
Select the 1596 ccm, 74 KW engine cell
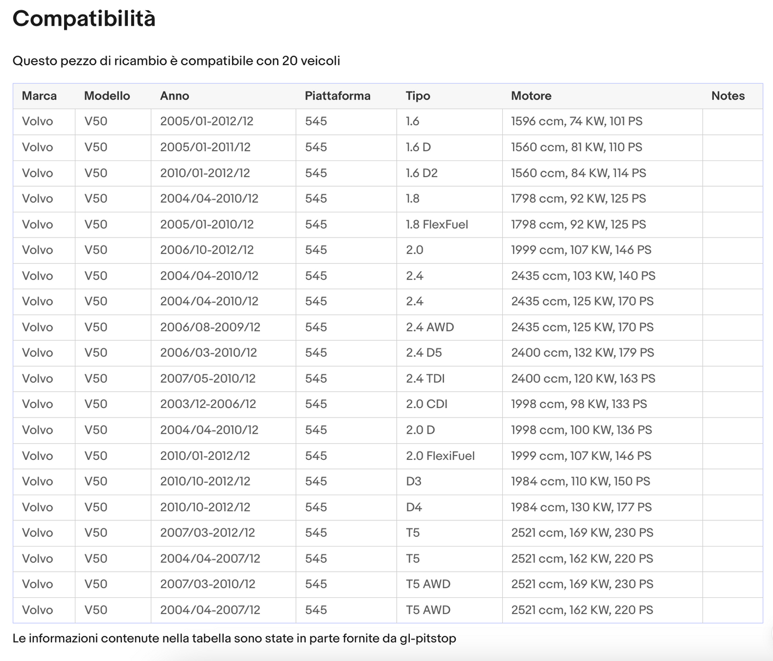[x=577, y=121]
